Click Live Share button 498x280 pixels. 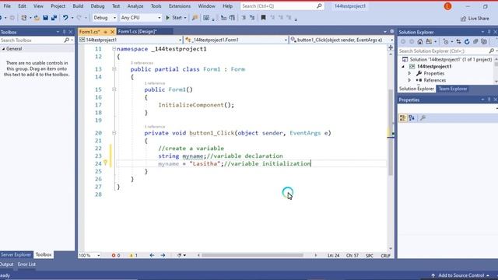pyautogui.click(x=475, y=19)
